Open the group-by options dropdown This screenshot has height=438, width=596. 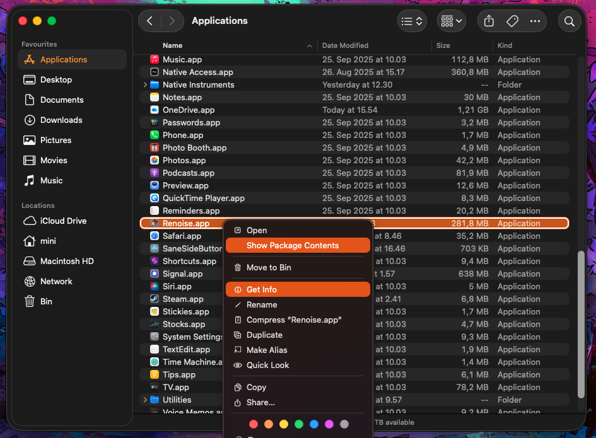click(451, 21)
